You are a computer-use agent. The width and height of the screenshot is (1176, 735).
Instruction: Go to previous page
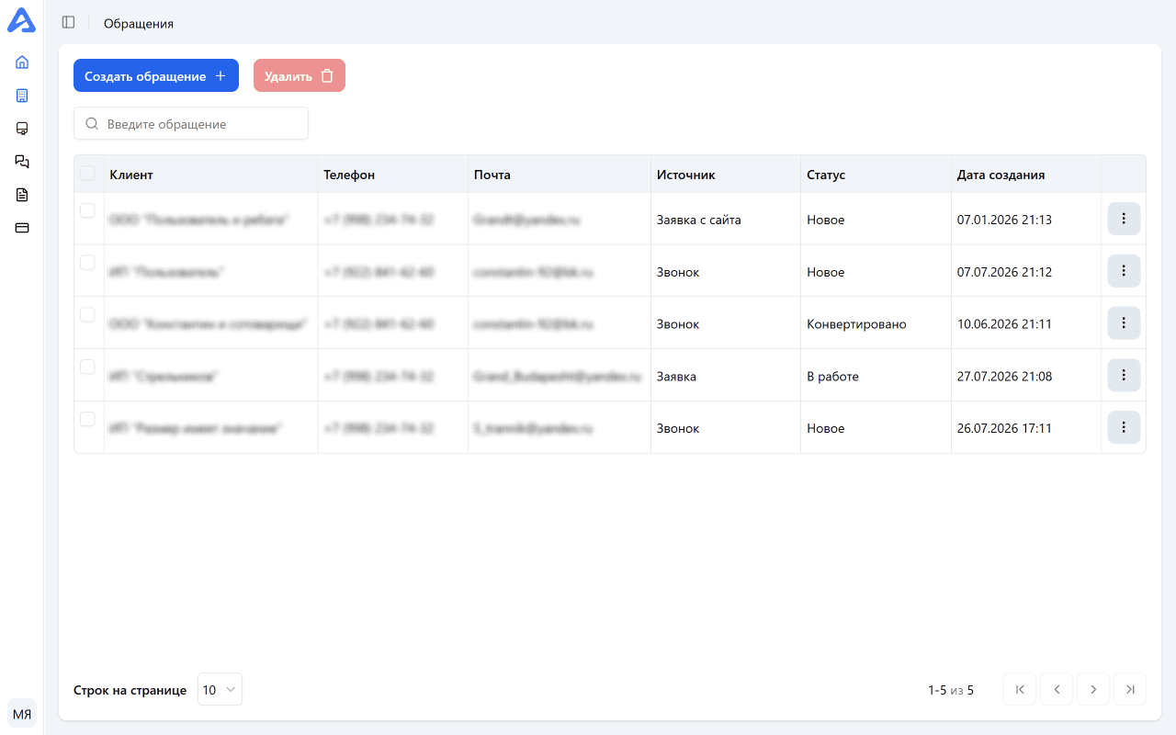1057,689
